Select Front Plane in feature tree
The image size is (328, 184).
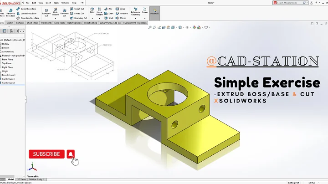pos(7,59)
